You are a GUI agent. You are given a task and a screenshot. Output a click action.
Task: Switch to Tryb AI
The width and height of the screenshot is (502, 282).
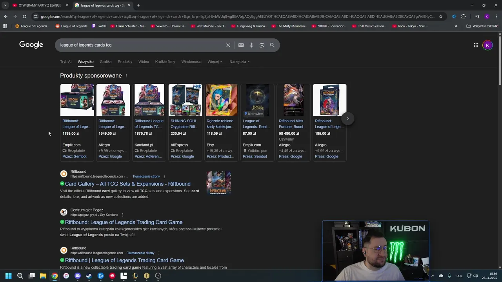[66, 62]
